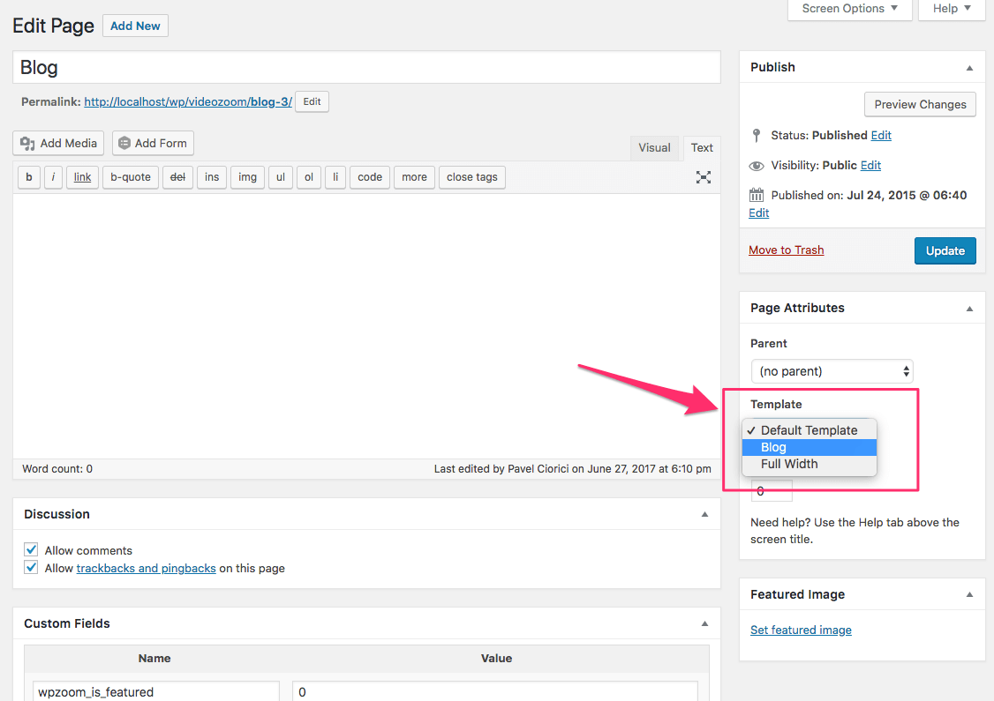Insert italic tag using the i button
This screenshot has width=994, height=701.
[x=53, y=177]
